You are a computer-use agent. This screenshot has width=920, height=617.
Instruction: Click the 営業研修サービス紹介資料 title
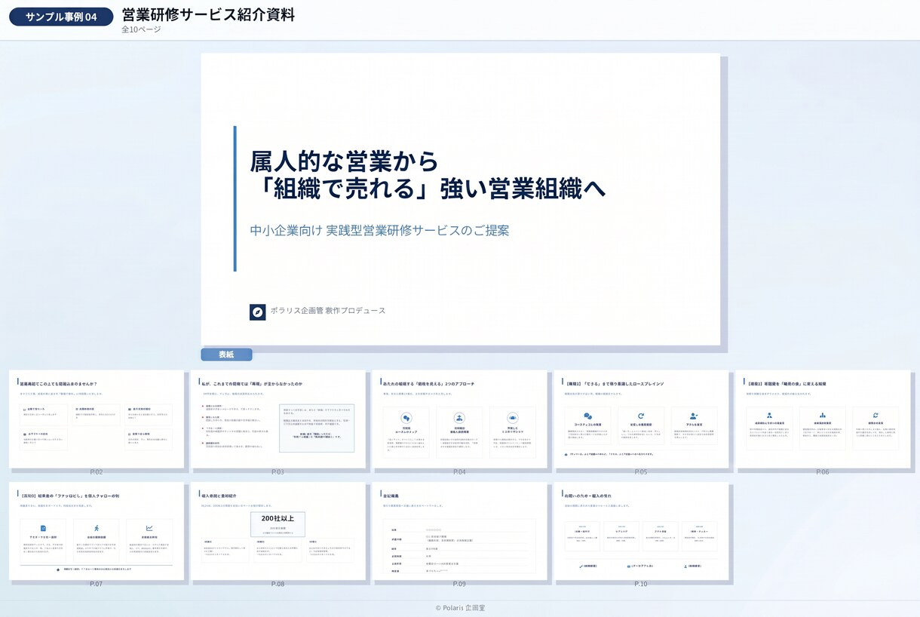[x=208, y=14]
